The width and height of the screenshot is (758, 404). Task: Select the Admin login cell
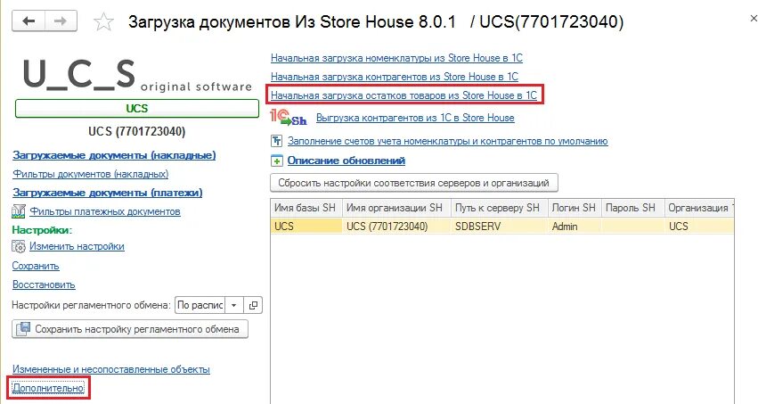point(575,226)
